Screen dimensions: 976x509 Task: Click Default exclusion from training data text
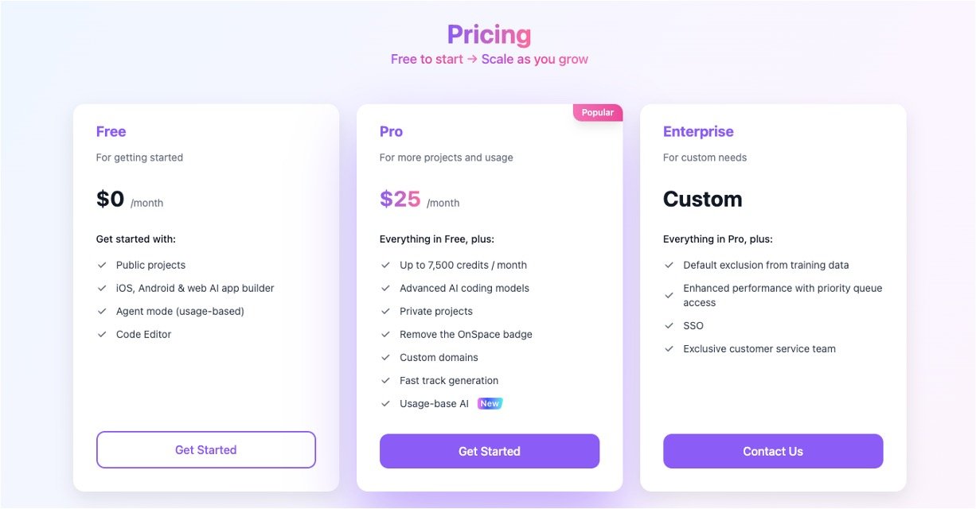[766, 266]
